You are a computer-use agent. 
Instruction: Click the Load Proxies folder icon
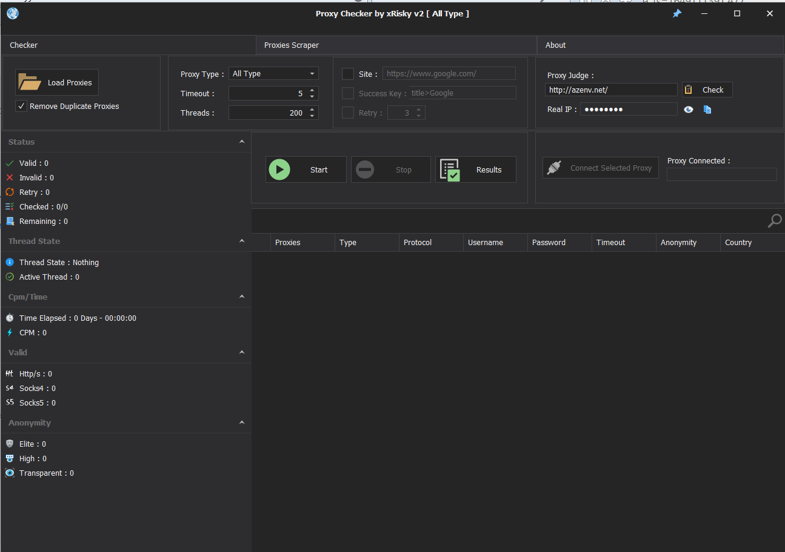[x=28, y=82]
